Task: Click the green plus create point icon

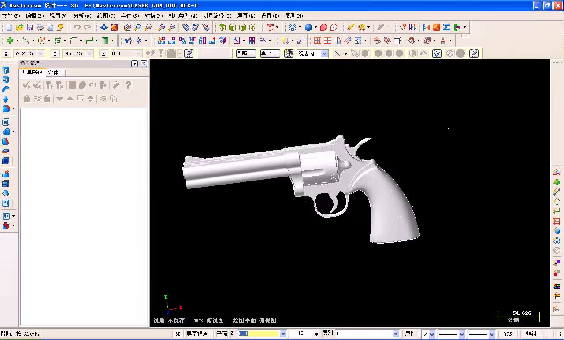Action: coord(10,41)
